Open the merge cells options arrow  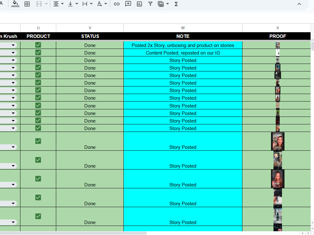coord(46,4)
